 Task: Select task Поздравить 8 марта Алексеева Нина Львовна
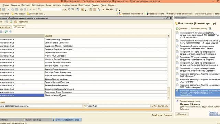point(198,48)
